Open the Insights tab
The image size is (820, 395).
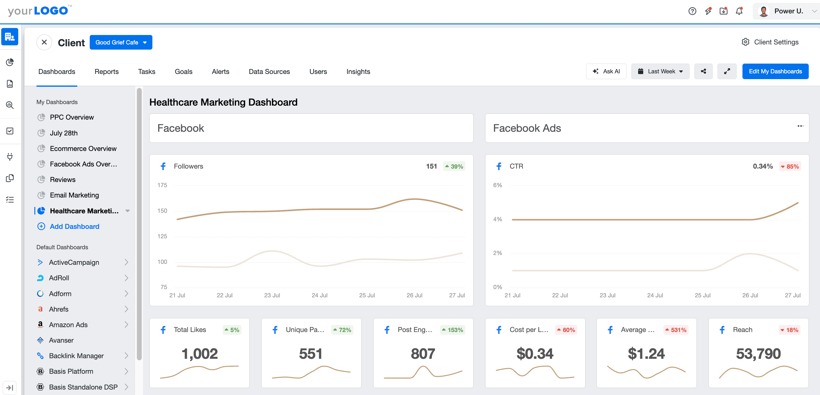[358, 71]
